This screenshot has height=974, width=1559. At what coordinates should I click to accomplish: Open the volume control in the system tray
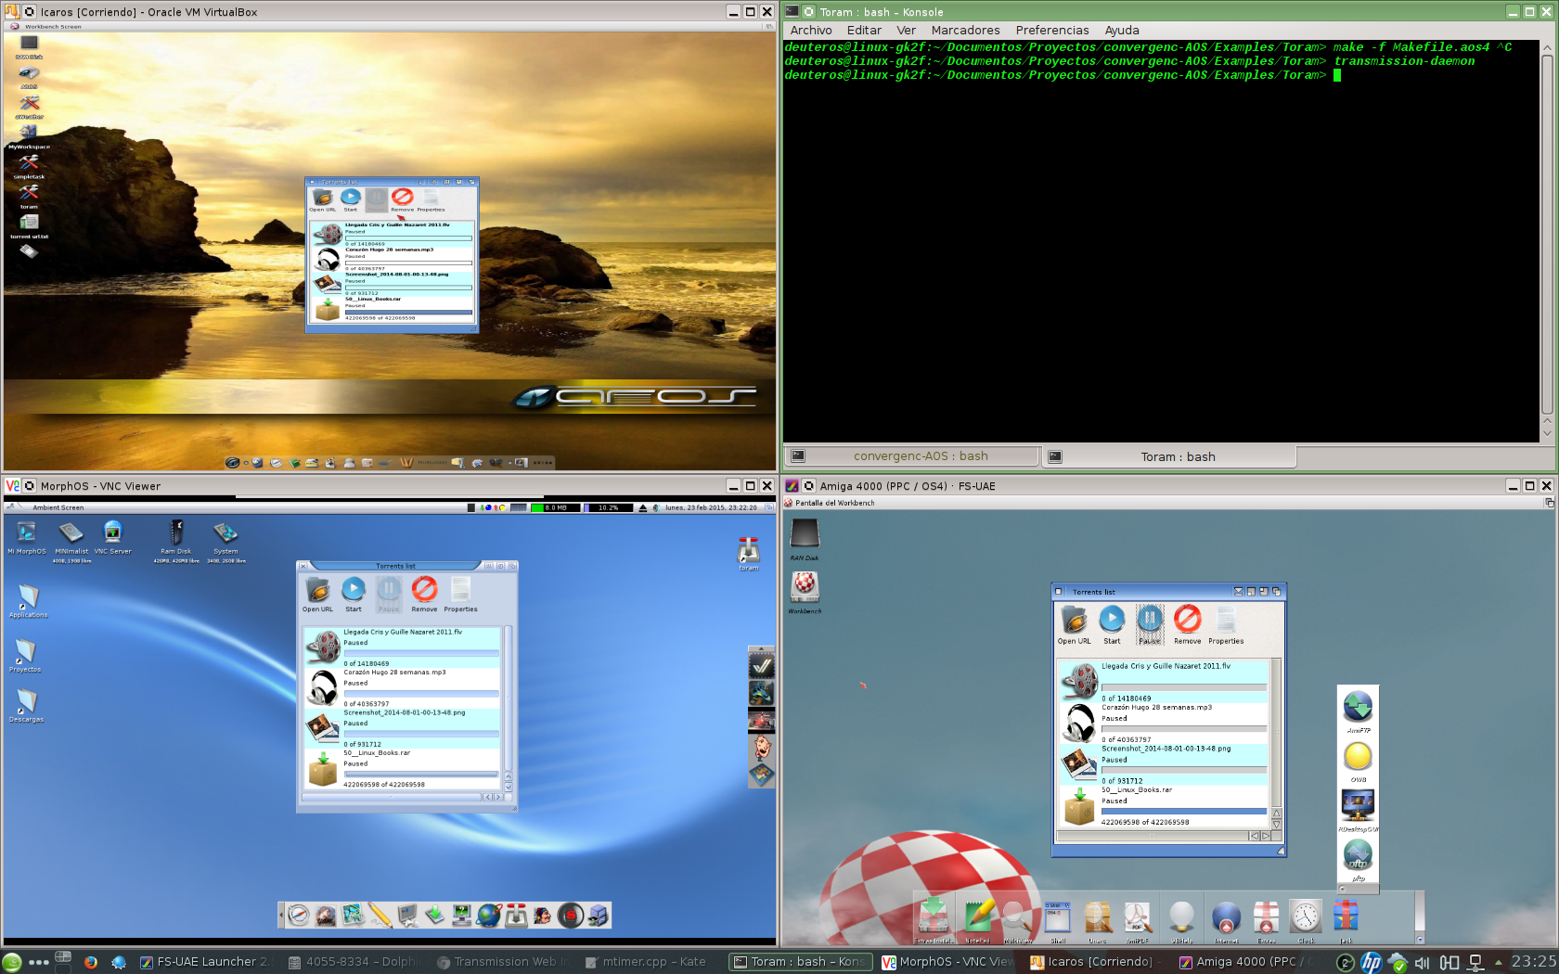pos(1422,962)
